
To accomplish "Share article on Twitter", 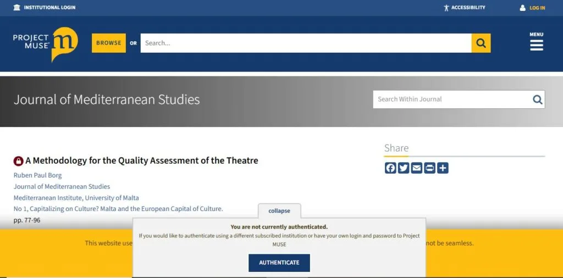I will 404,168.
